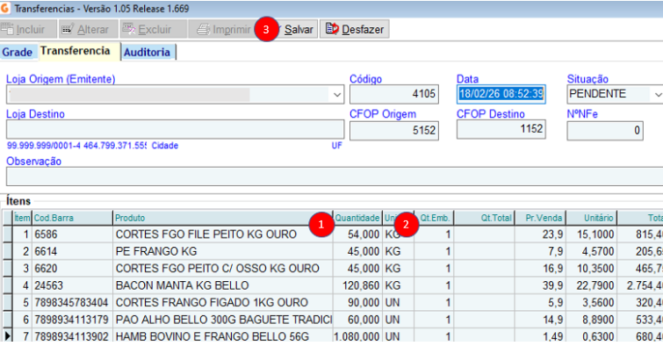Image resolution: width=663 pixels, height=346 pixels.
Task: Click barcode cell 6614
Action: (x=72, y=251)
